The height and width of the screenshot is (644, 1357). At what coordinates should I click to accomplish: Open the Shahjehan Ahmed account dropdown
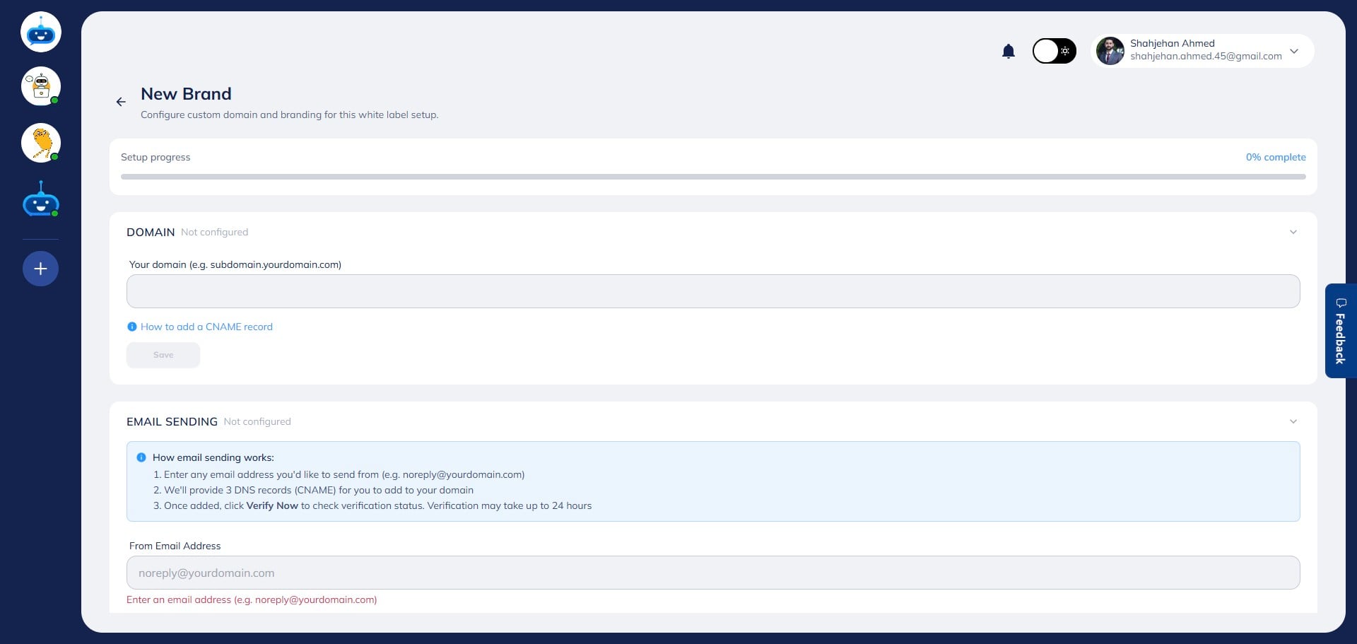tap(1294, 51)
